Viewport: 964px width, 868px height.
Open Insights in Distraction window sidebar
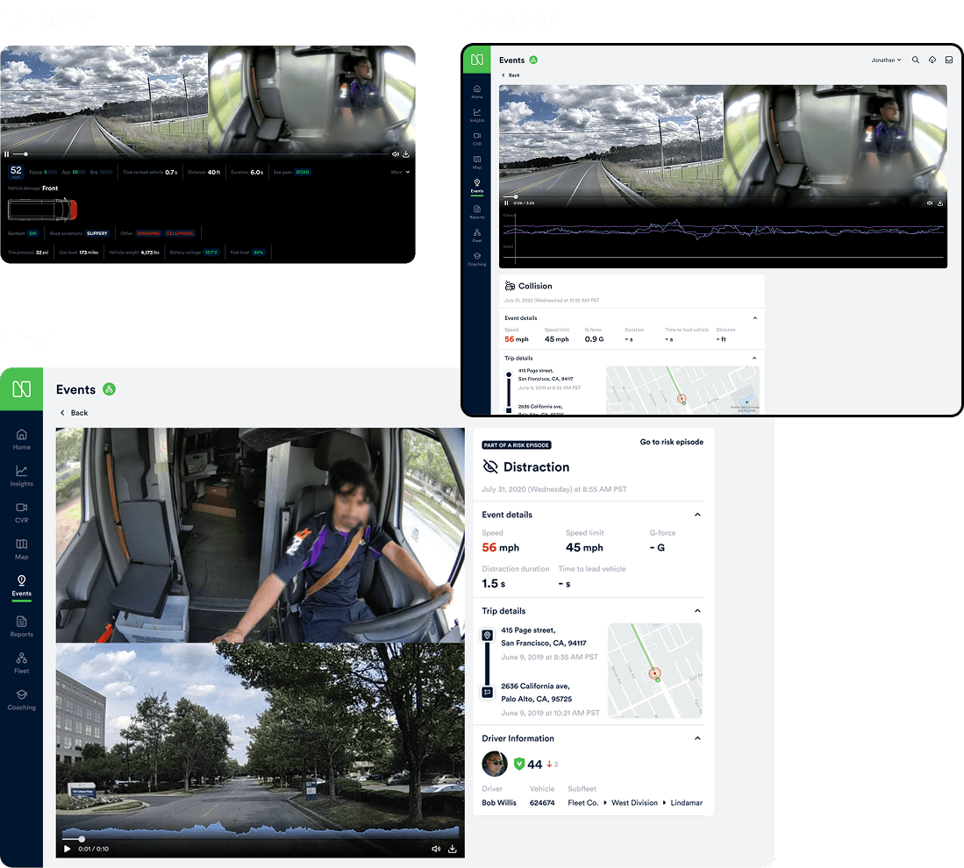click(x=22, y=476)
